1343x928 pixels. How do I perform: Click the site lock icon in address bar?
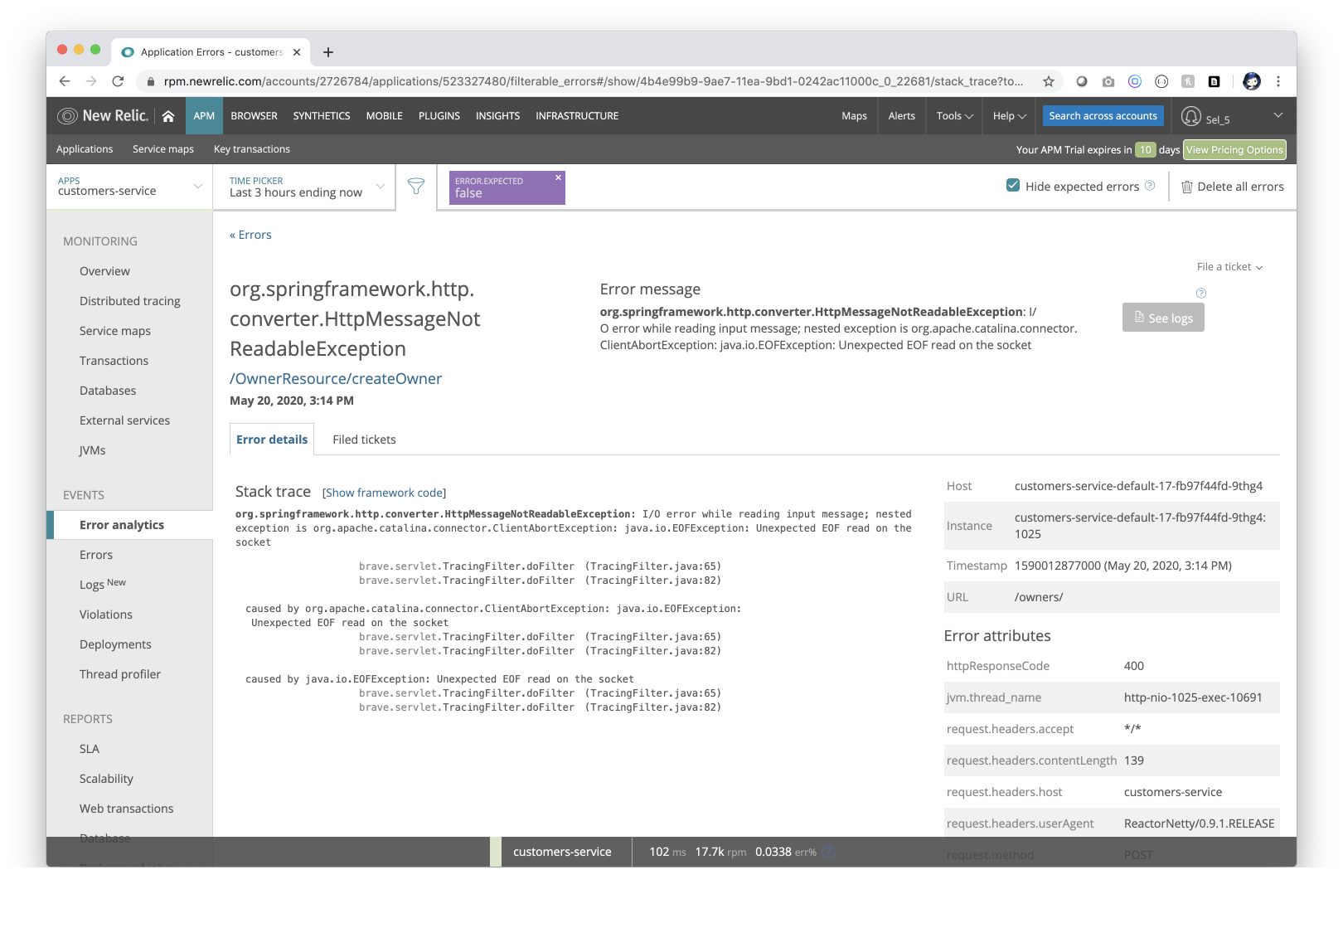[x=150, y=81]
